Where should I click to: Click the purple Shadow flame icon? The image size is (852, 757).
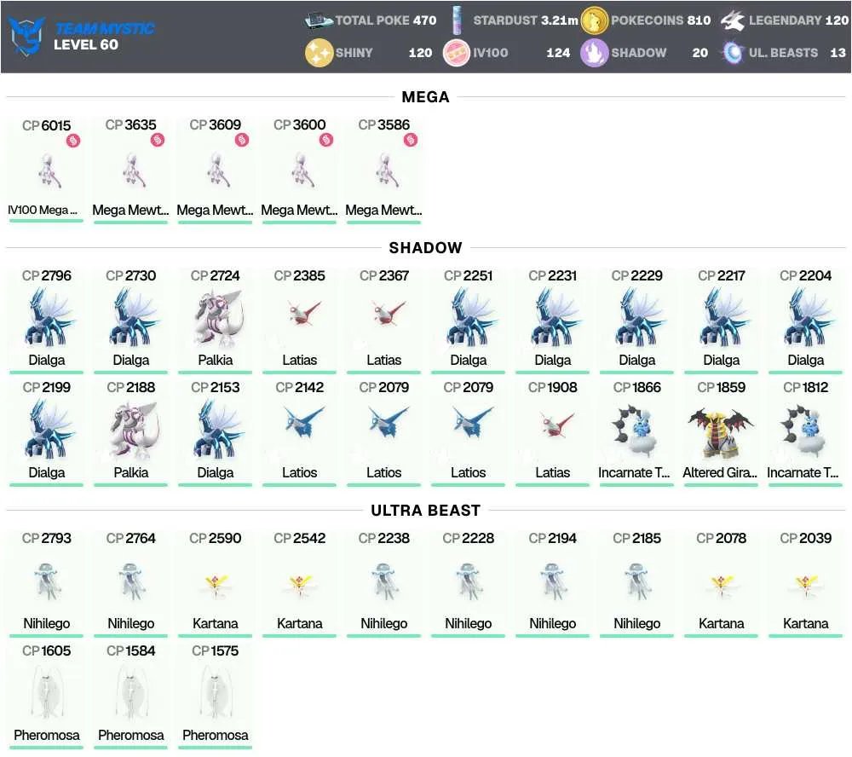click(594, 53)
